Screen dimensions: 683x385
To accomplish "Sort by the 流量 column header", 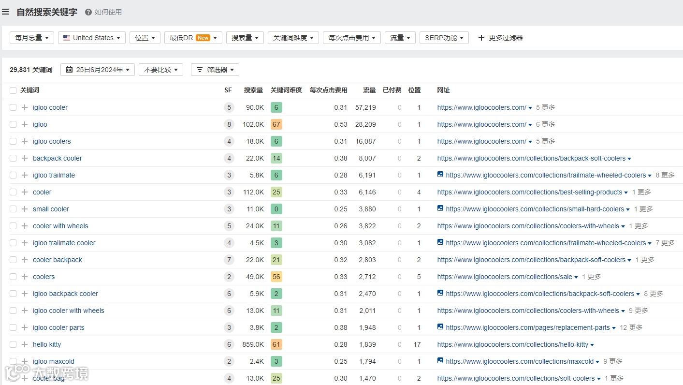I will (x=370, y=90).
